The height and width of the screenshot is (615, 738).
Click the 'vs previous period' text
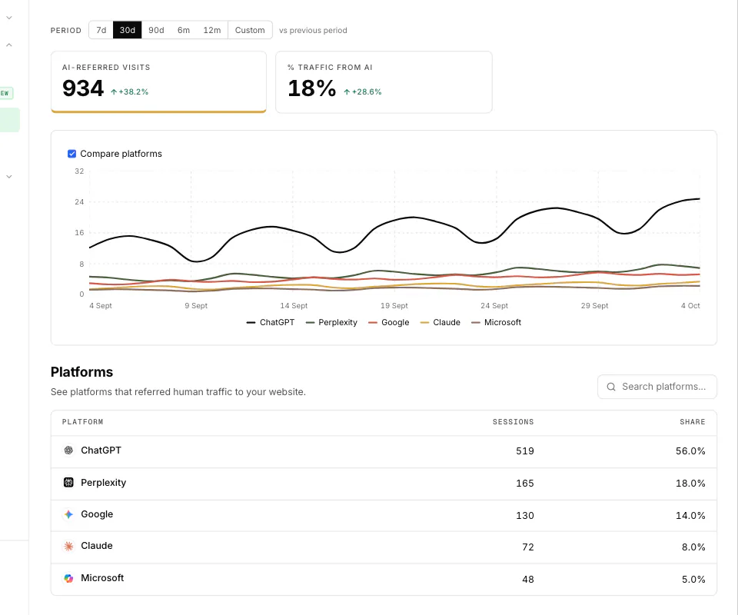click(x=313, y=30)
